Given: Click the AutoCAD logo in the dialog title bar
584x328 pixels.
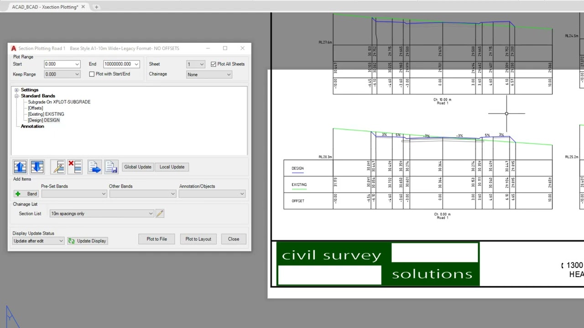Looking at the screenshot, I should pos(14,48).
